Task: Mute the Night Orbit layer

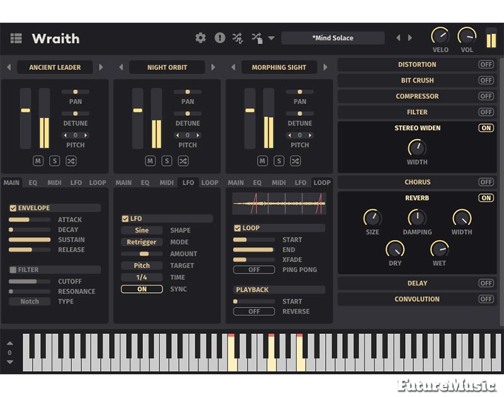Action: (150, 161)
